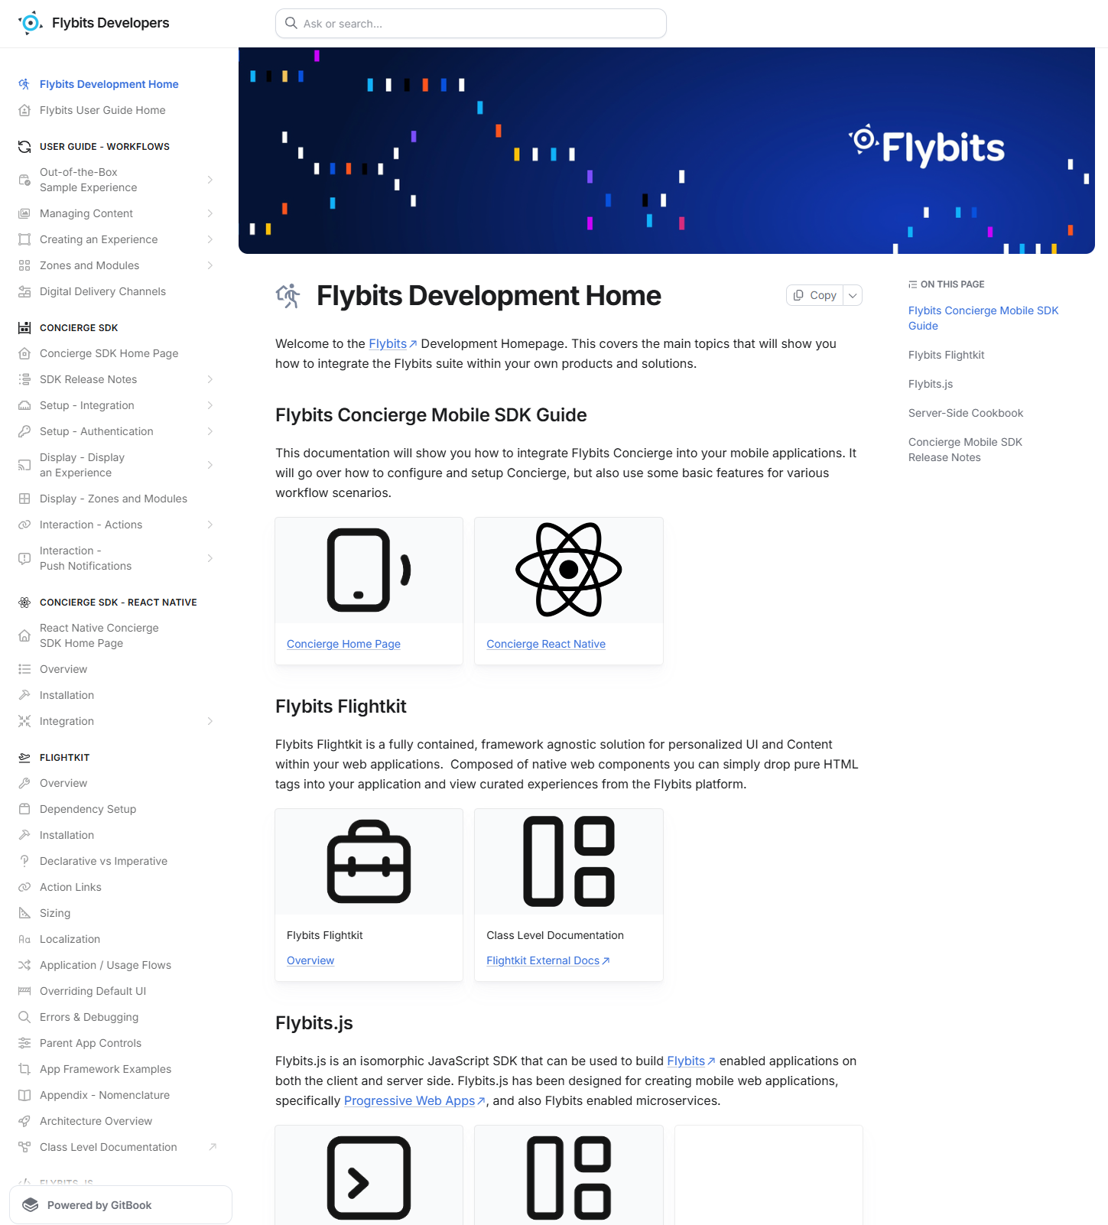This screenshot has width=1108, height=1225.
Task: Open Action Links in Flightkit section
Action: pos(70,887)
